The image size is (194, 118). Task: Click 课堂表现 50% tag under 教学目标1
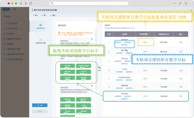point(83,78)
